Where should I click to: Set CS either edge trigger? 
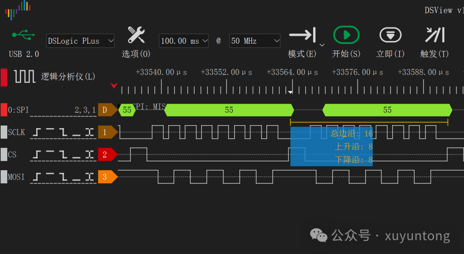89,154
